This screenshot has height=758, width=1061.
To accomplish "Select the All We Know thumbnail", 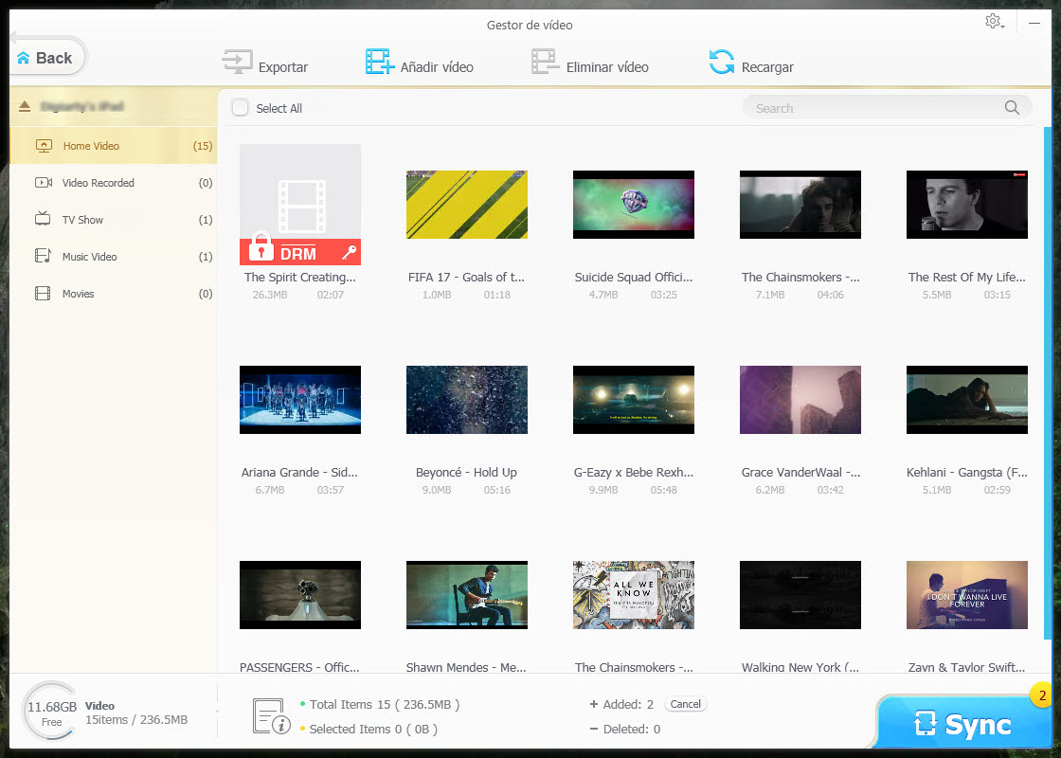I will (x=634, y=595).
